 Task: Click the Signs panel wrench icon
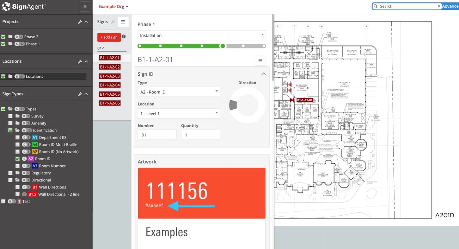(x=113, y=22)
